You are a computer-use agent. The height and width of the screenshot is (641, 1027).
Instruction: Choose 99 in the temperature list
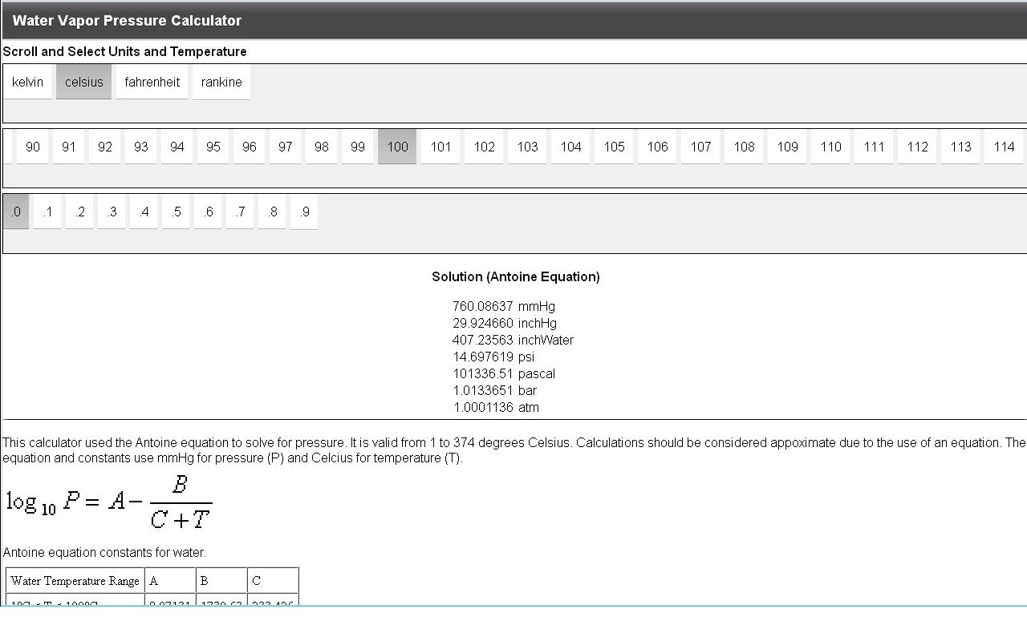(358, 147)
